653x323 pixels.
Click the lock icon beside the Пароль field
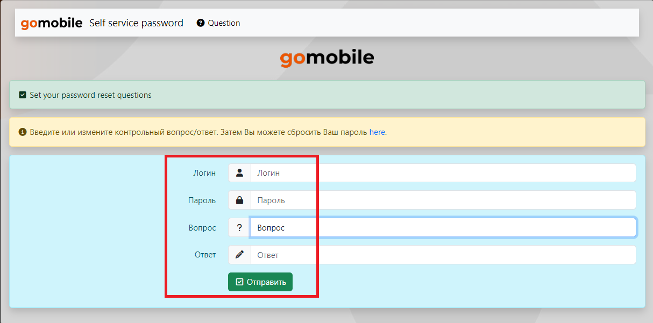click(239, 200)
